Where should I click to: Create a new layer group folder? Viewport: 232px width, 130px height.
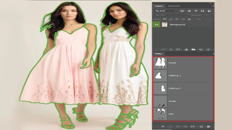pos(193,50)
